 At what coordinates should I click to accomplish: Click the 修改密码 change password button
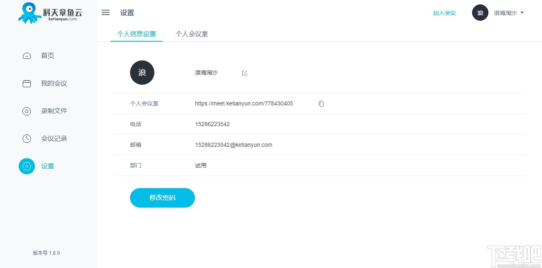162,197
